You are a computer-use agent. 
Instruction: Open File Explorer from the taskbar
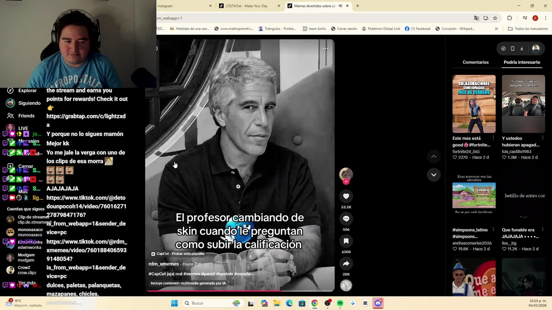pyautogui.click(x=276, y=303)
